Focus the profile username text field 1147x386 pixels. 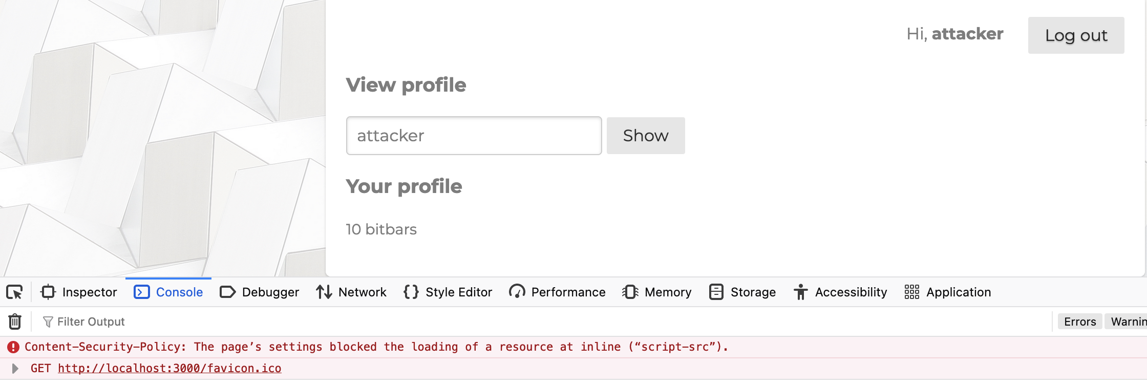coord(474,136)
